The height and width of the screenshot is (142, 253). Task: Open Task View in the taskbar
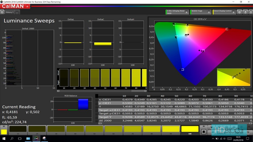pos(20,138)
